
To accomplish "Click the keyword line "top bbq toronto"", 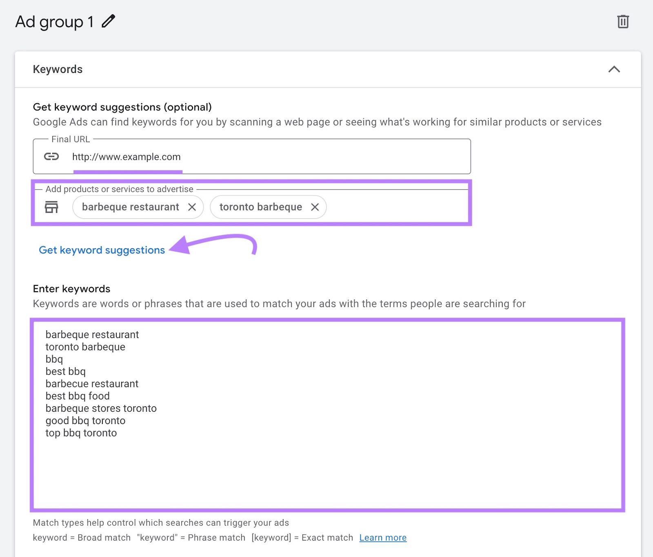I will pyautogui.click(x=80, y=433).
